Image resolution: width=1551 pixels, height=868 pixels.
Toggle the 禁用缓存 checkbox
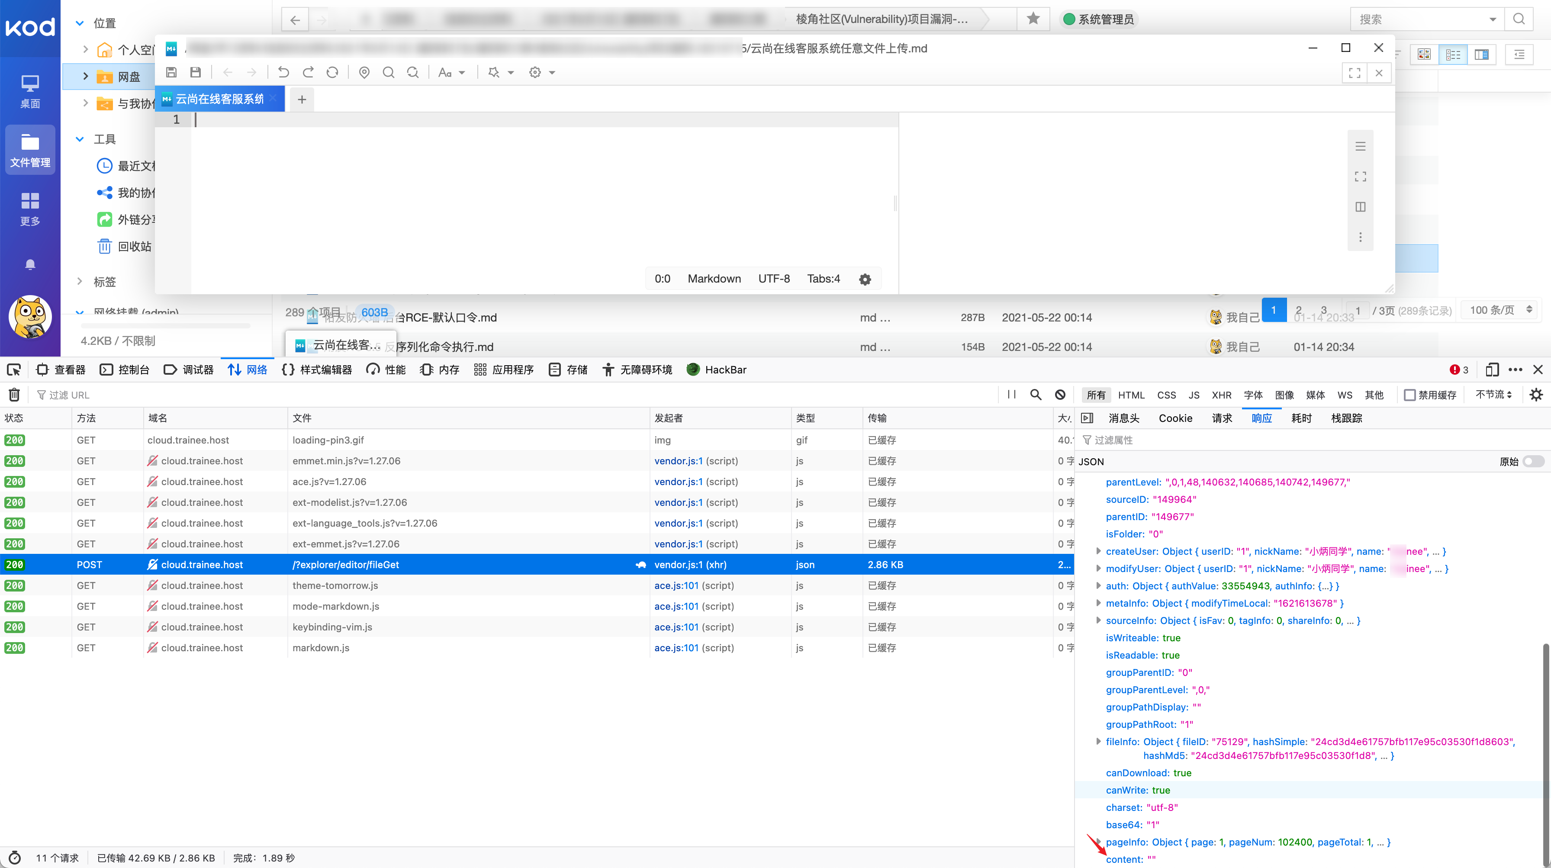coord(1409,395)
